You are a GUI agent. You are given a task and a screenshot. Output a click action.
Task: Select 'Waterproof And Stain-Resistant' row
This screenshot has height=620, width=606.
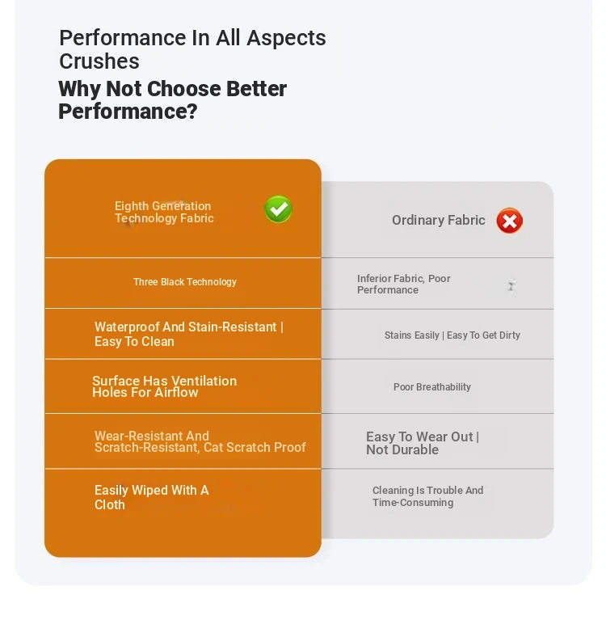[183, 334]
